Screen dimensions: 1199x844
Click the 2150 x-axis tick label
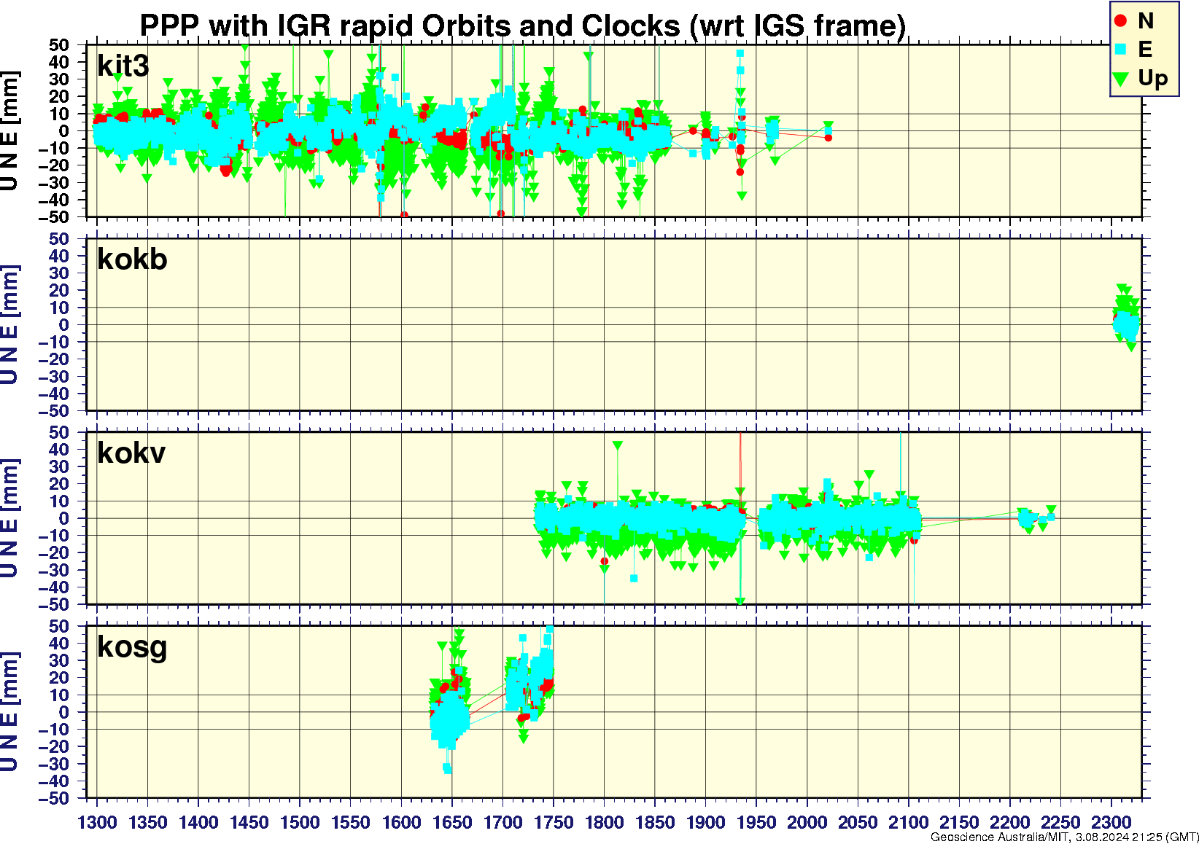[x=959, y=822]
